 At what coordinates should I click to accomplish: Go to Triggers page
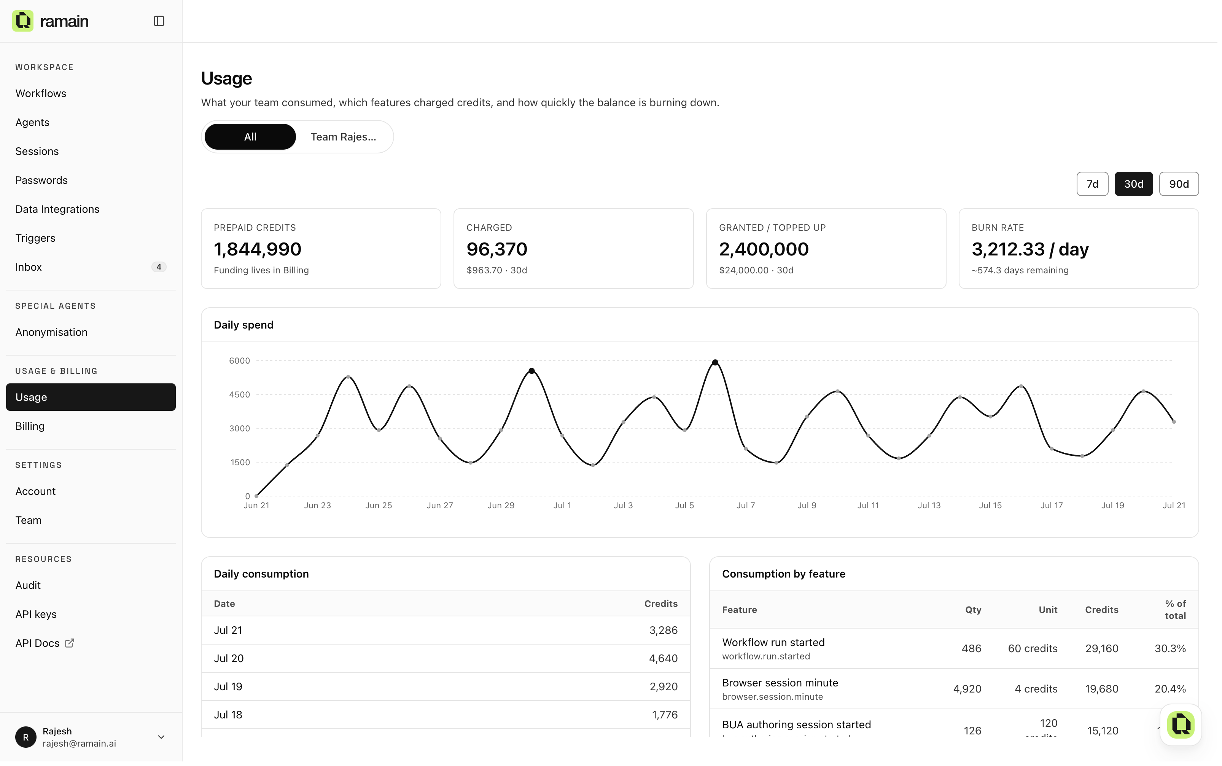(x=91, y=238)
